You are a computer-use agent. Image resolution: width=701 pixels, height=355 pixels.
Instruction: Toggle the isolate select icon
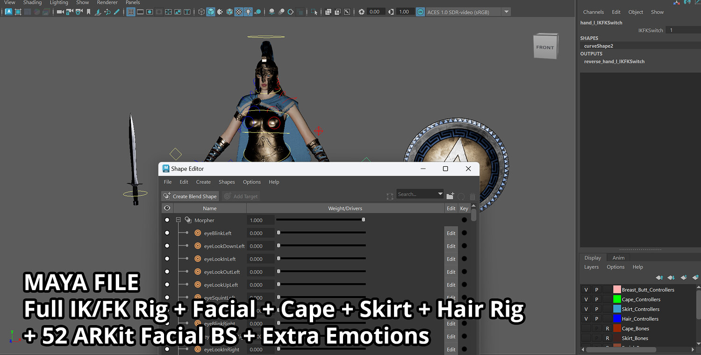314,12
